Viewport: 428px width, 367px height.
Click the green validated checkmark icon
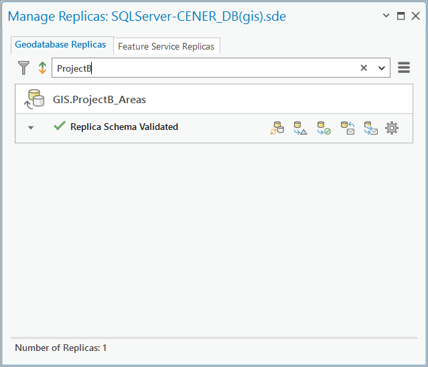tap(60, 126)
